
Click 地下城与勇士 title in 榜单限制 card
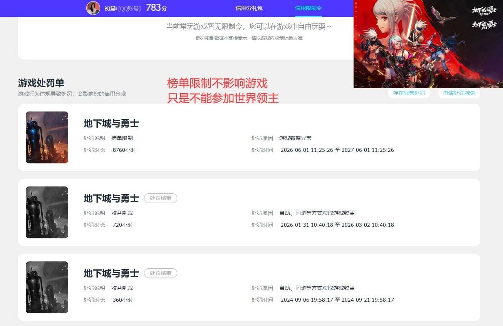111,123
